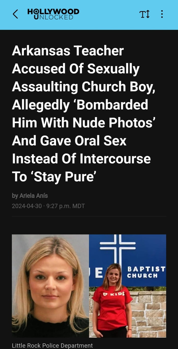Screen dimensions: 178x349
Task: Click the 2024-04-30 publication timestamp
Action: coord(48,206)
